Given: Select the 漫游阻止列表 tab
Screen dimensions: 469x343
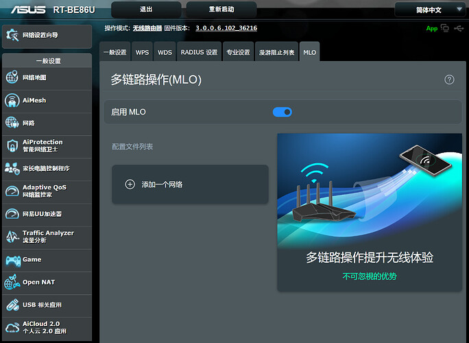Looking at the screenshot, I should coord(276,52).
